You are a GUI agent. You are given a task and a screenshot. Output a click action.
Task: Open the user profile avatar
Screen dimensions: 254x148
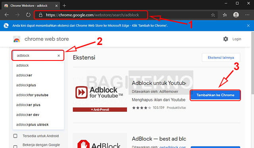click(x=236, y=15)
